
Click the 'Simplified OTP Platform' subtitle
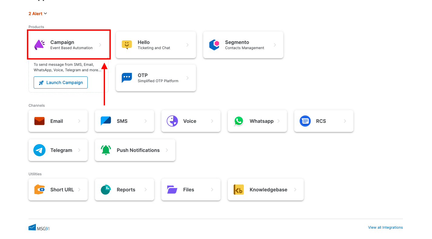[158, 81]
